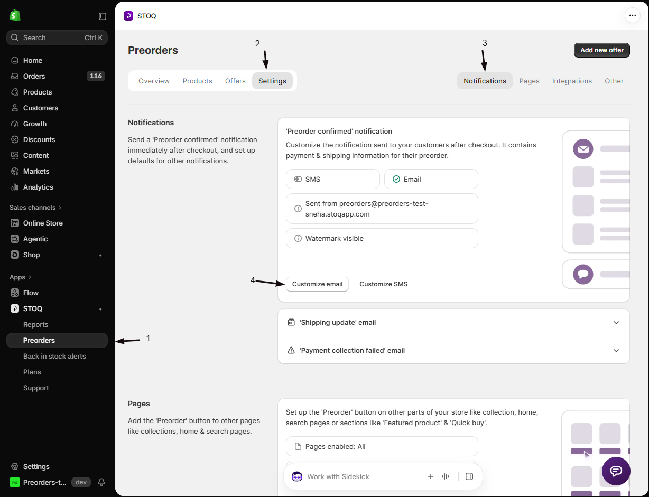Collapse the sidebar with the panel icon
Image resolution: width=649 pixels, height=497 pixels.
(x=103, y=16)
